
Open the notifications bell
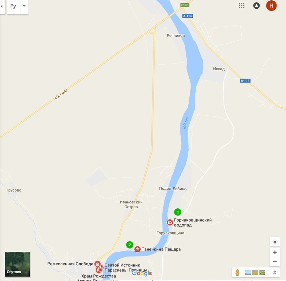(x=256, y=6)
